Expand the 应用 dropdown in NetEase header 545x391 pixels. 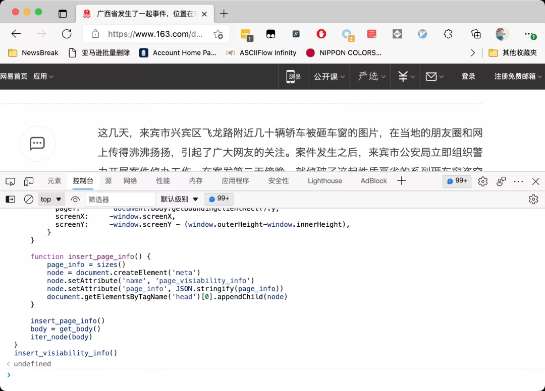click(x=43, y=76)
